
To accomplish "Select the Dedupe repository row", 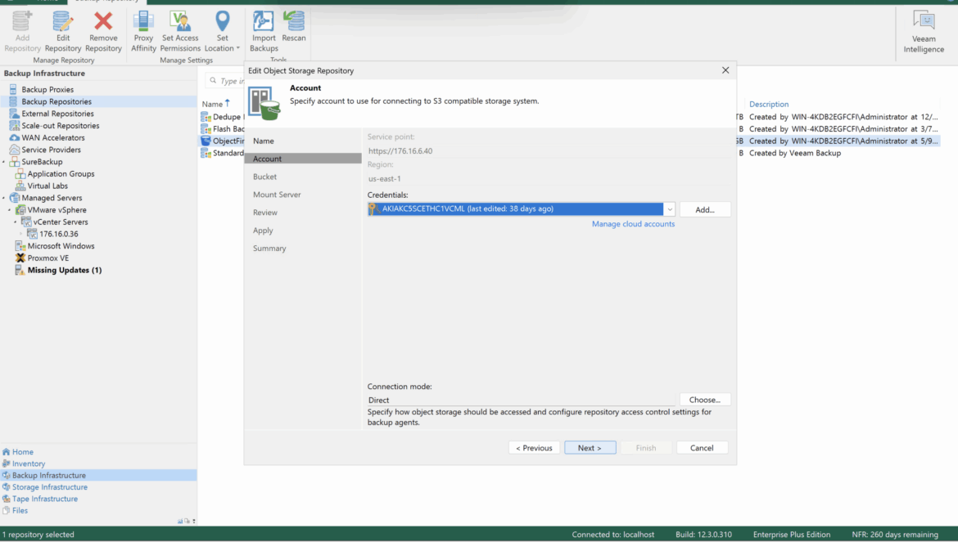I will coord(223,117).
